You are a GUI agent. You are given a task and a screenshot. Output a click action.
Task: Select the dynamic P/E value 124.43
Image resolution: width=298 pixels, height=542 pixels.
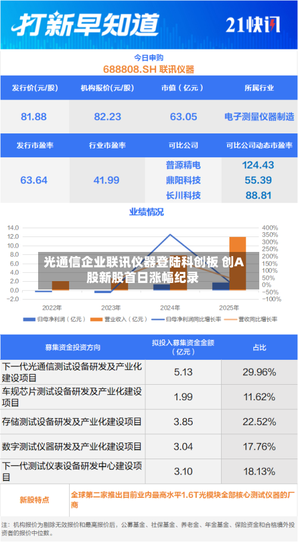tap(258, 165)
